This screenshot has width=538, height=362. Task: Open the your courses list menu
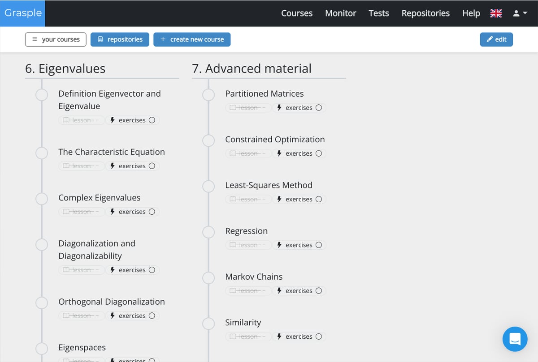pyautogui.click(x=56, y=39)
